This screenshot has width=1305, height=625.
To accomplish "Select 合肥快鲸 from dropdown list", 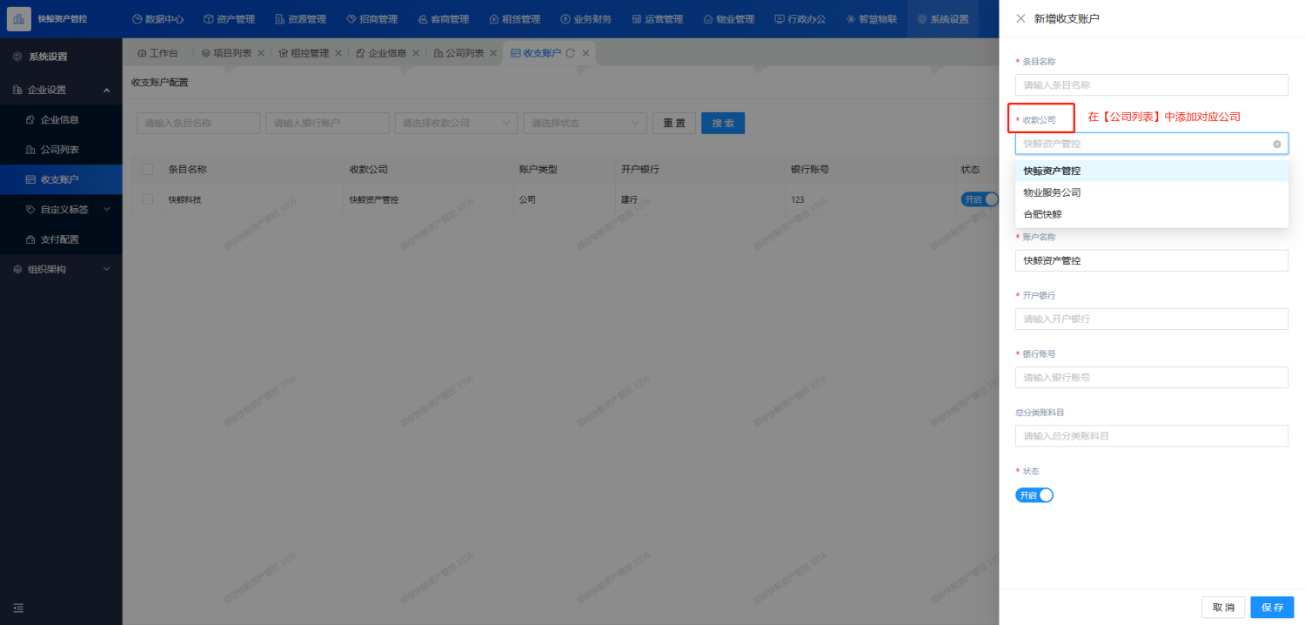I will pos(1151,214).
